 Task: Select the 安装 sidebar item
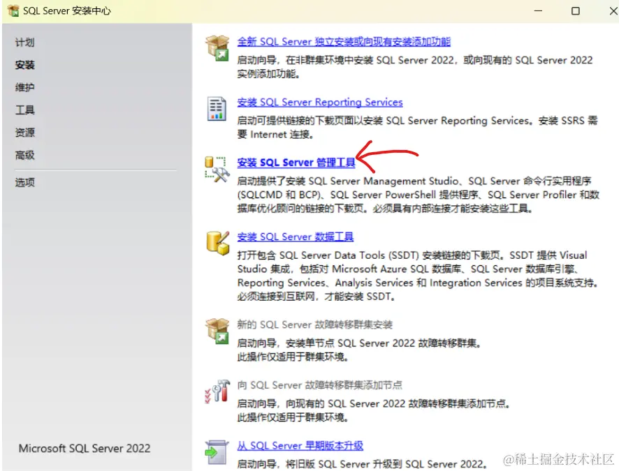(24, 65)
